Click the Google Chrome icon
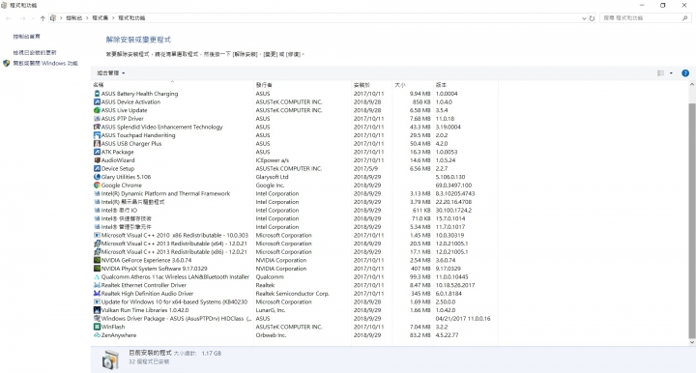The image size is (696, 373). tap(98, 186)
